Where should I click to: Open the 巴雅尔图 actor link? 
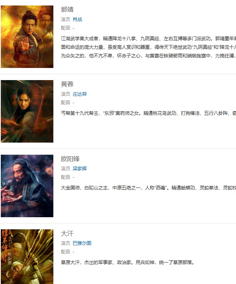pos(82,243)
